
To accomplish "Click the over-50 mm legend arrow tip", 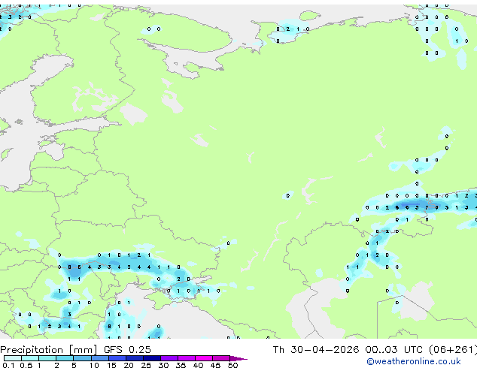I will tap(238, 358).
